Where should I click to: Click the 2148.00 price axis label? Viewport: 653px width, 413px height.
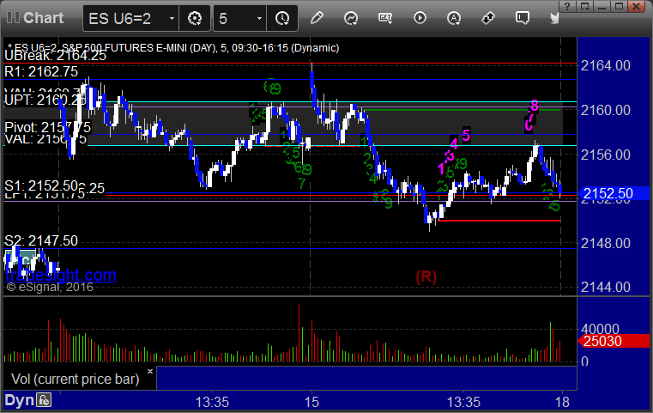coord(606,243)
